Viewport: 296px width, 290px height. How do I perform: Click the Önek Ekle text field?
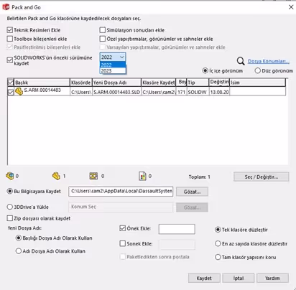point(177,229)
